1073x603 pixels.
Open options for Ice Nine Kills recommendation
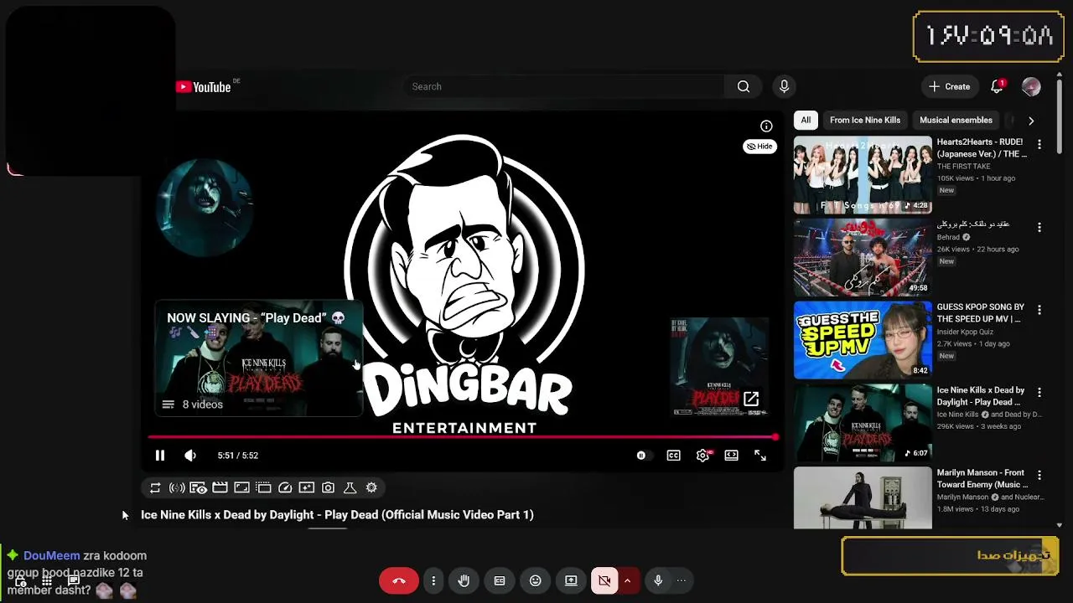(x=1039, y=392)
